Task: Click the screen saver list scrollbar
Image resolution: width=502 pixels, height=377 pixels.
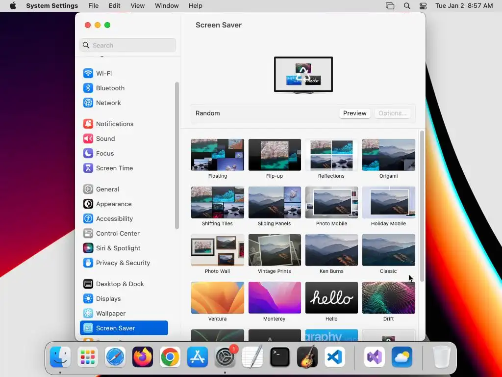Action: (422, 206)
